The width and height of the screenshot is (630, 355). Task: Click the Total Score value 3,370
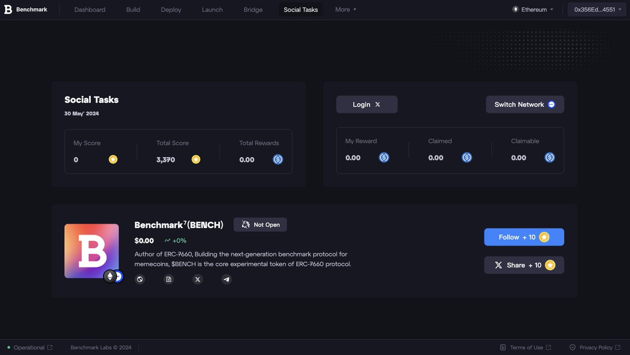165,160
